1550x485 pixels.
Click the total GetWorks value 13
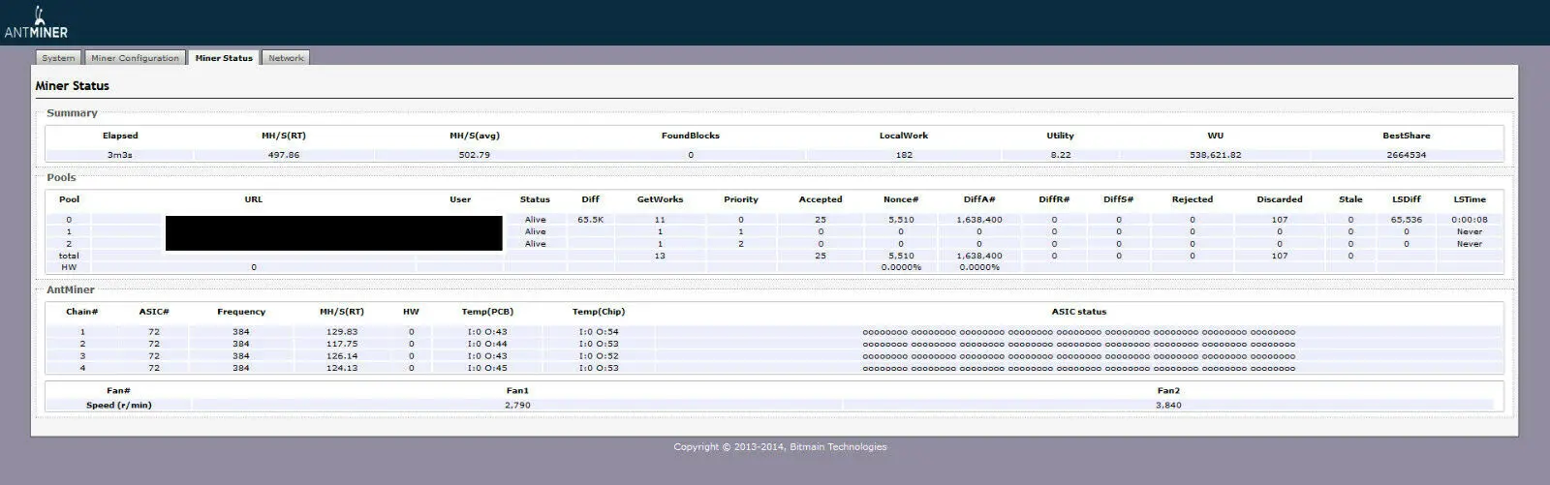(660, 257)
